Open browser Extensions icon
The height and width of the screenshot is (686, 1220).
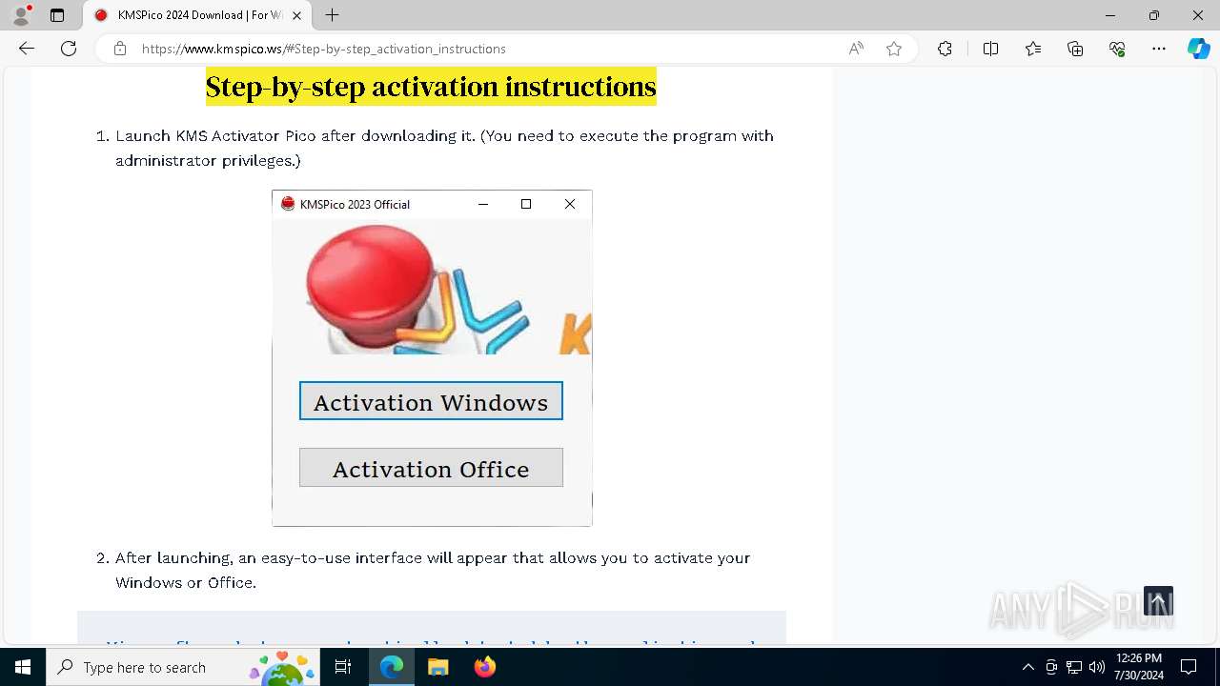945,49
